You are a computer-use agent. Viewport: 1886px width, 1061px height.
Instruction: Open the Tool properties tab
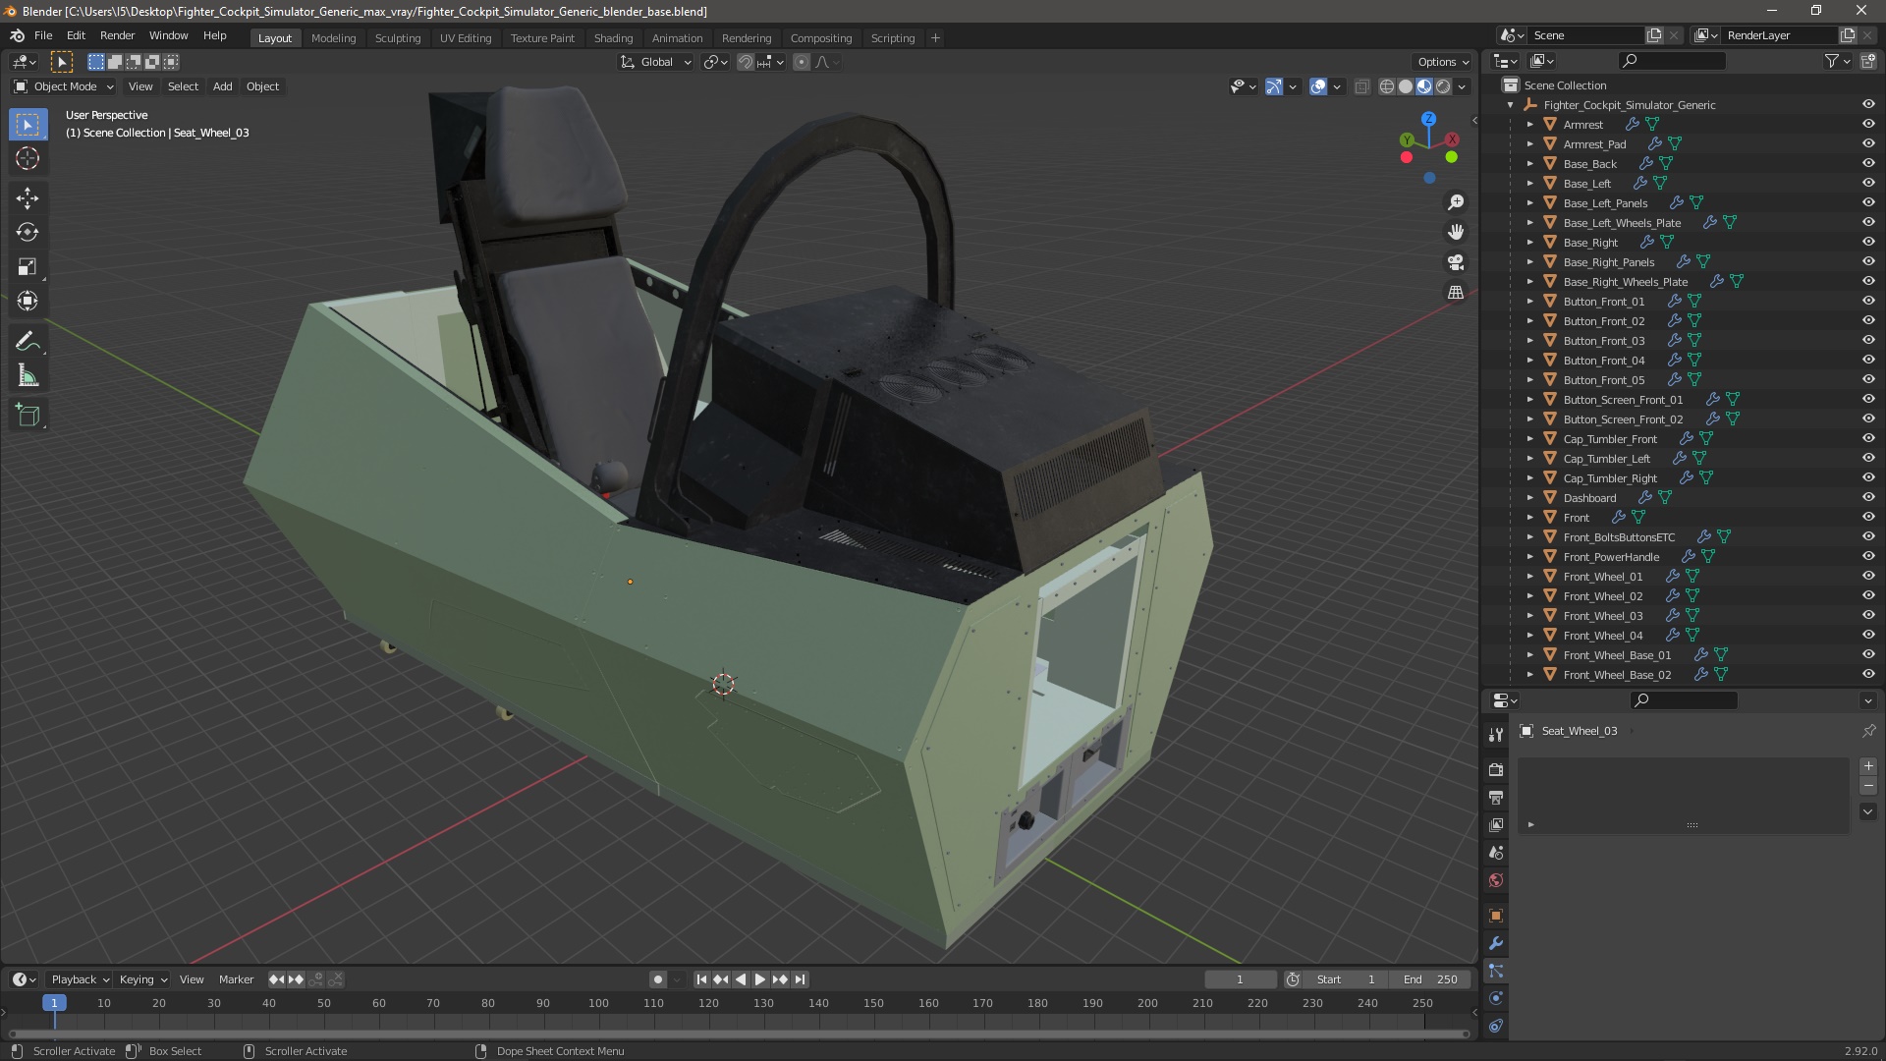point(1496,734)
